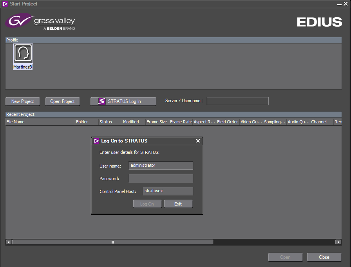This screenshot has width=351, height=267.
Task: Click the EDIUS icon in Log On dialog title
Action: click(x=96, y=141)
